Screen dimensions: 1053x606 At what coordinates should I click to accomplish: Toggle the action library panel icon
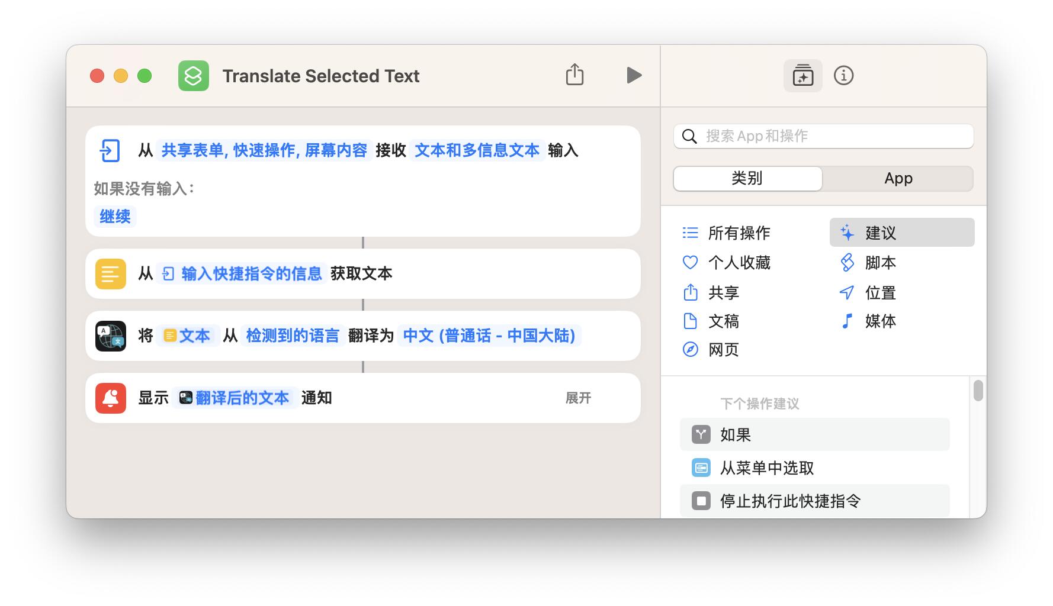pos(802,76)
